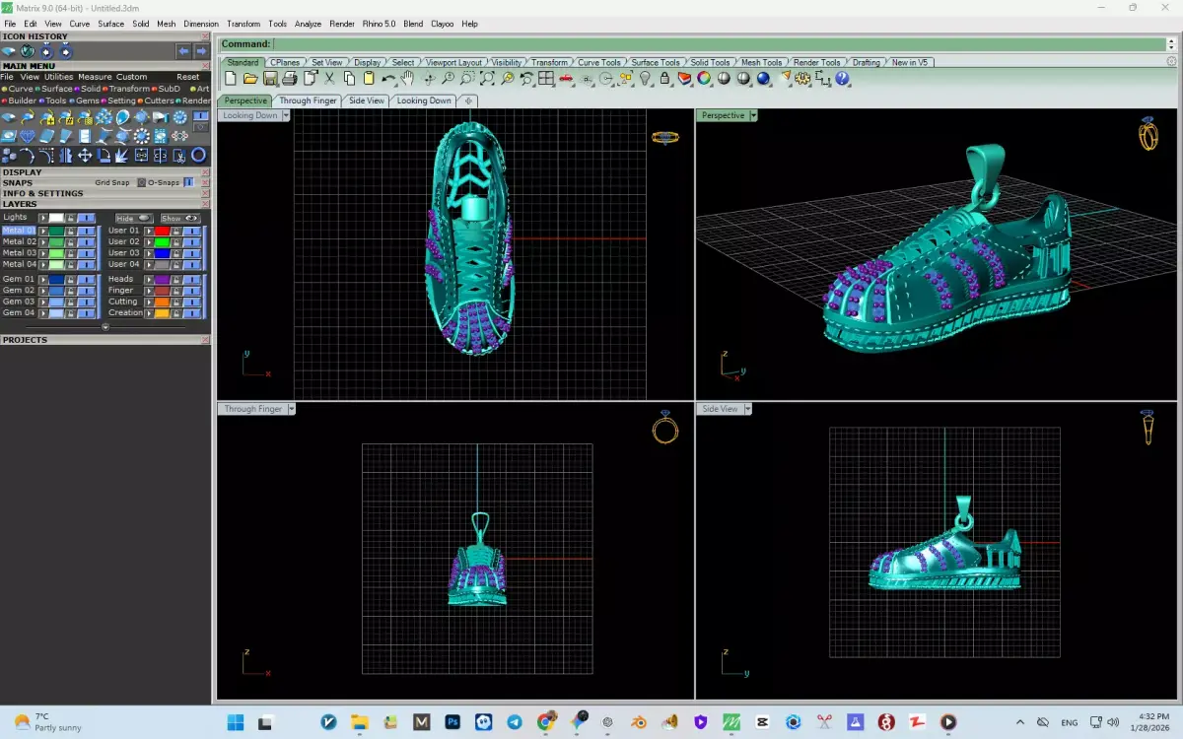Screen dimensions: 1183x739
Task: Toggle the Grid Snap button
Action: point(141,182)
